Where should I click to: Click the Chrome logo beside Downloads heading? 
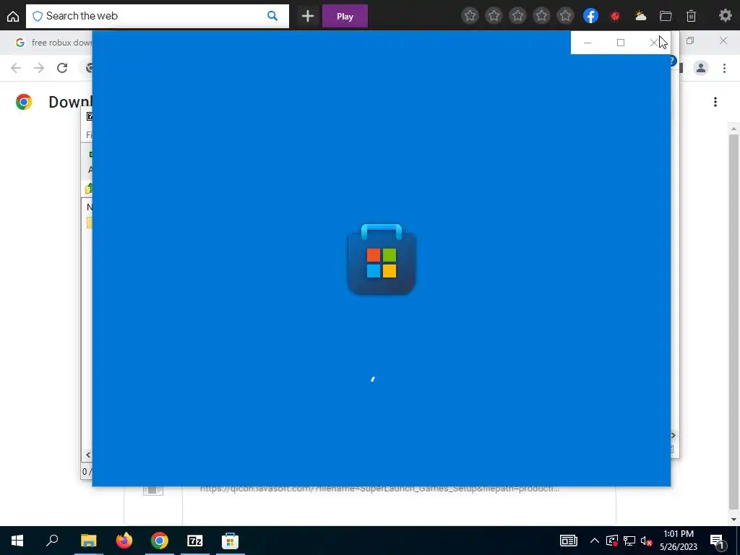24,102
